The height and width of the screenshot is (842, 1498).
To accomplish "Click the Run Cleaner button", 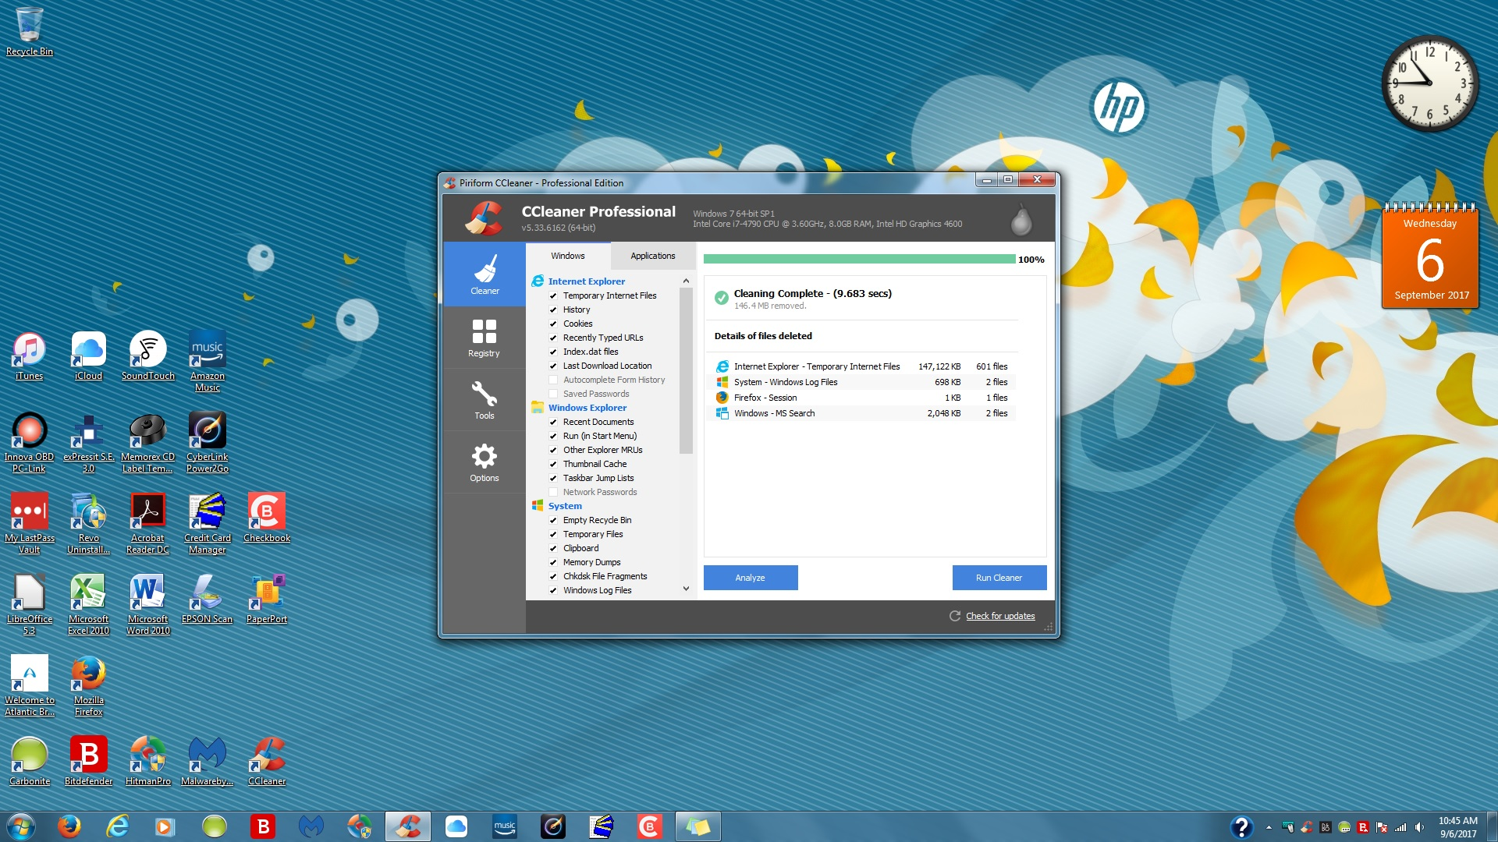I will coord(999,578).
